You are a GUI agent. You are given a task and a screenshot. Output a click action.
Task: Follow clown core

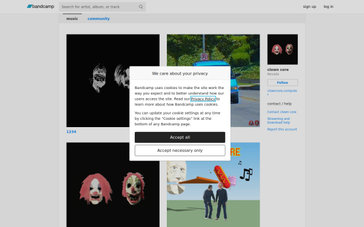283,82
